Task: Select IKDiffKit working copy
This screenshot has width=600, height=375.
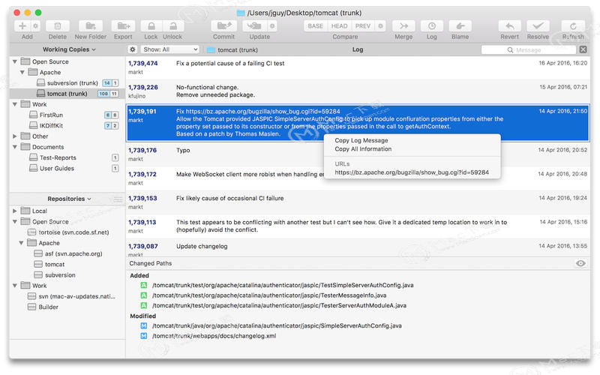Action: 67,125
